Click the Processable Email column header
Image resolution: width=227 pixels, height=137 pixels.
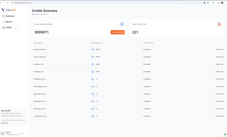pyautogui.click(x=96, y=43)
